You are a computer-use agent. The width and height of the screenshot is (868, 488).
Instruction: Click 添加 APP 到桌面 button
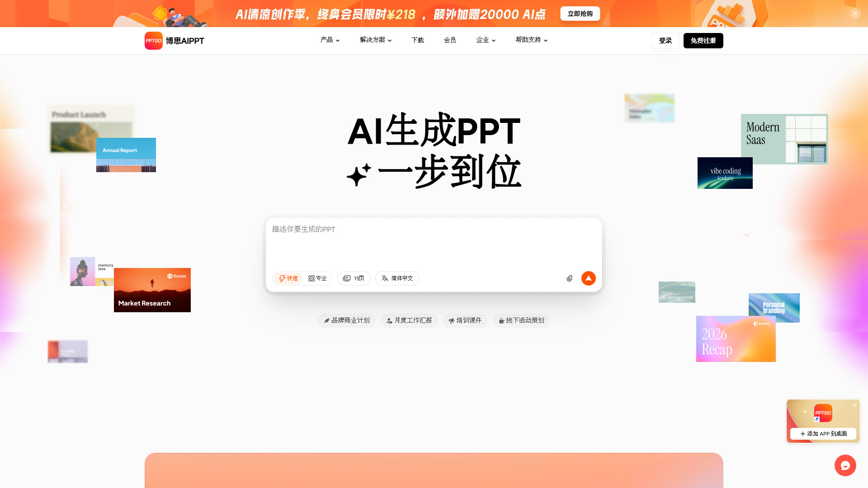coord(823,434)
